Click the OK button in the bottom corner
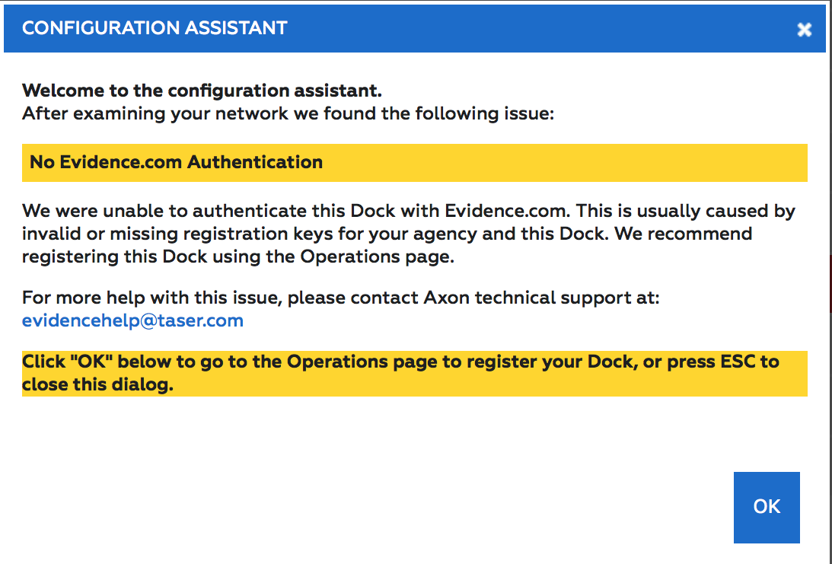 767,507
